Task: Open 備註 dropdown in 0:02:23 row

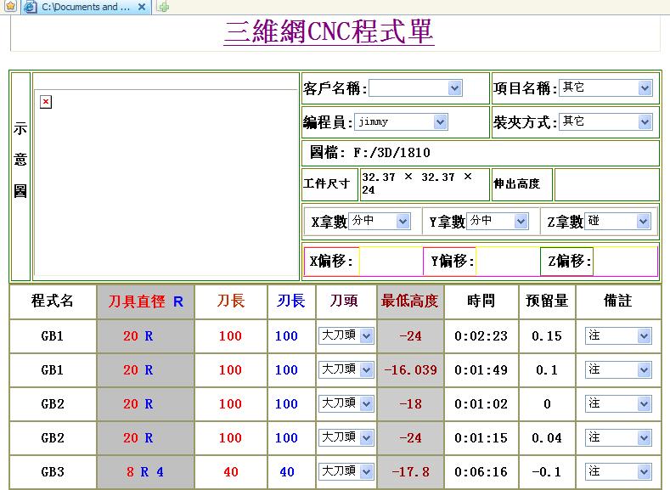Action: (x=618, y=336)
